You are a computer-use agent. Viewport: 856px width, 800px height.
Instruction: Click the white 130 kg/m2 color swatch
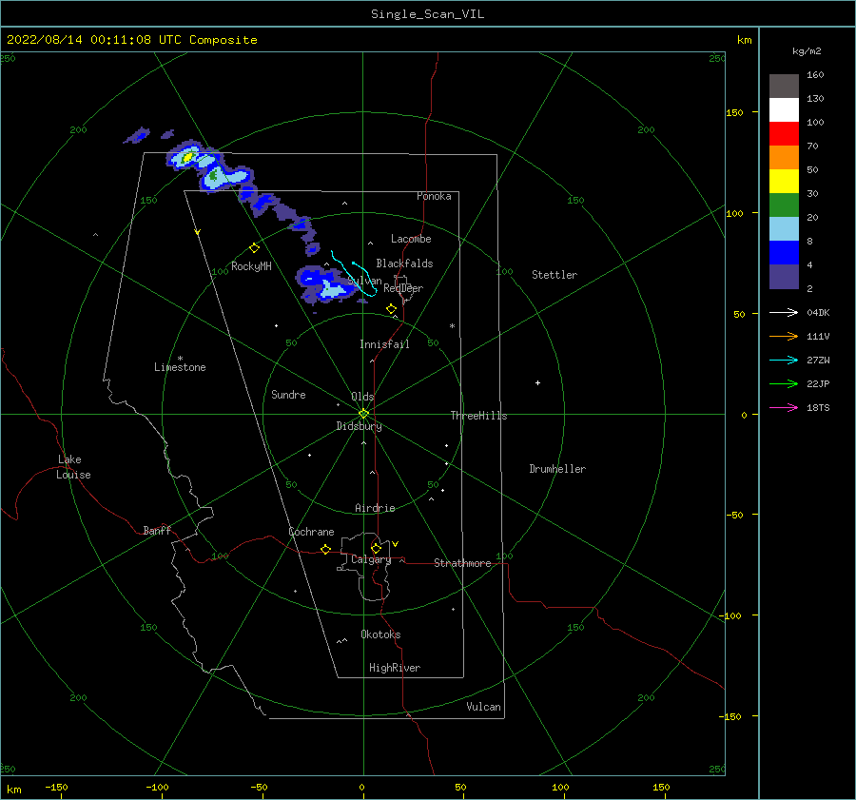pyautogui.click(x=784, y=109)
